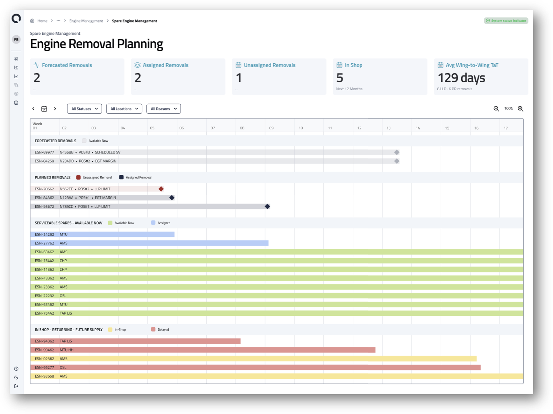Open the line chart analytics sidebar icon
The image size is (553, 414).
click(16, 76)
